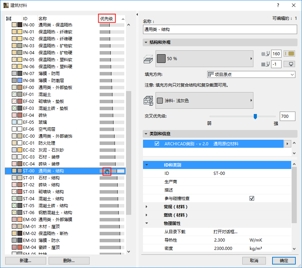Click the fill pattern icon of EF-01 混凝土

14,94
